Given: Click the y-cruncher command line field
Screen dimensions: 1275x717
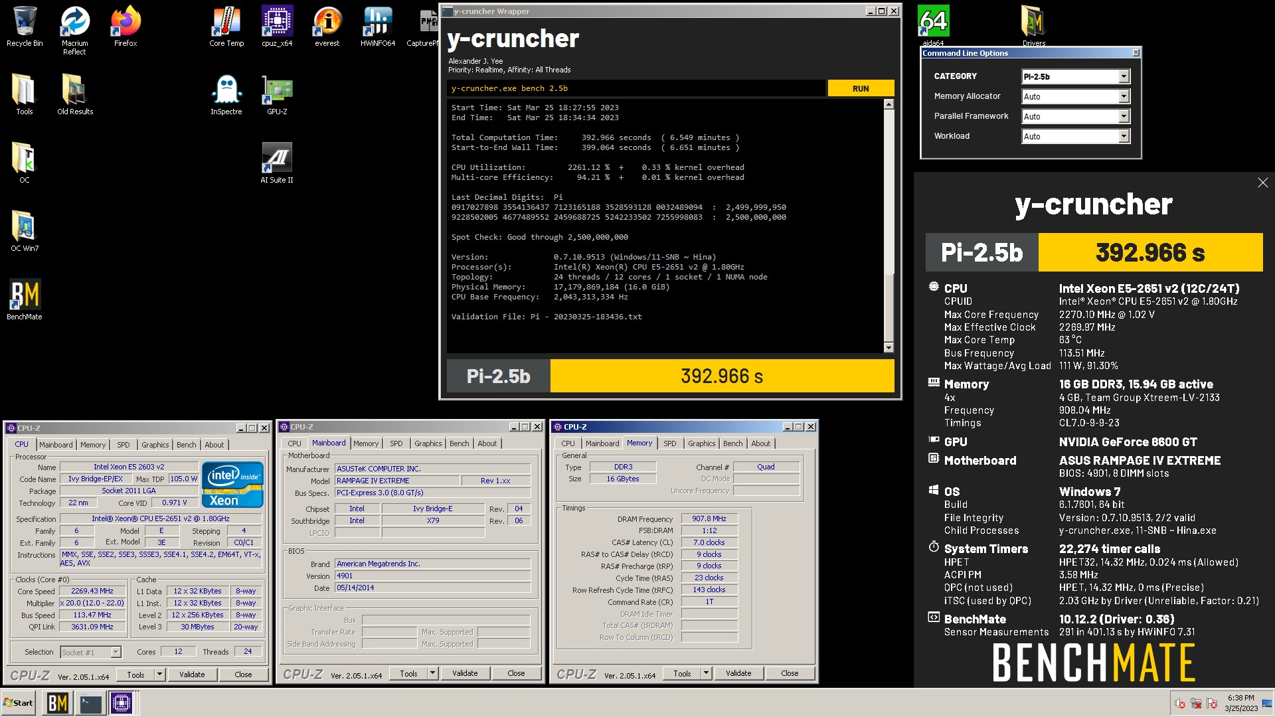Looking at the screenshot, I should [x=636, y=88].
